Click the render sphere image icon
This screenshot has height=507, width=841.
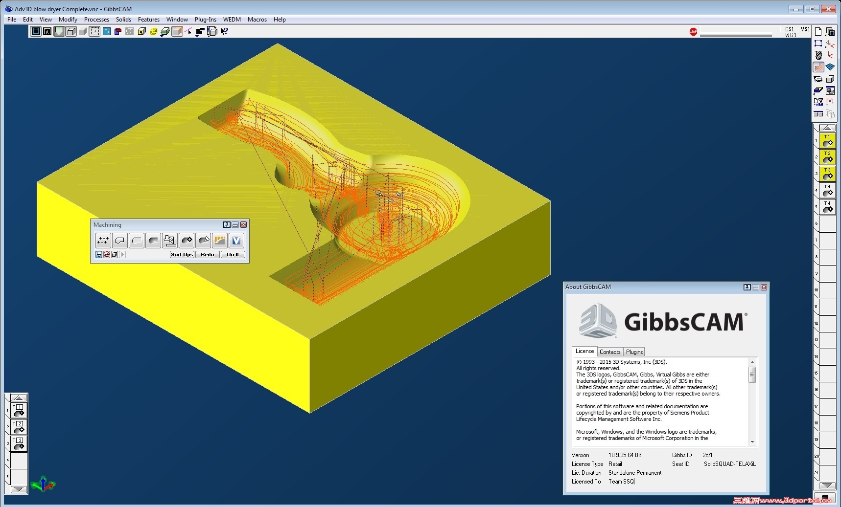pos(830,90)
